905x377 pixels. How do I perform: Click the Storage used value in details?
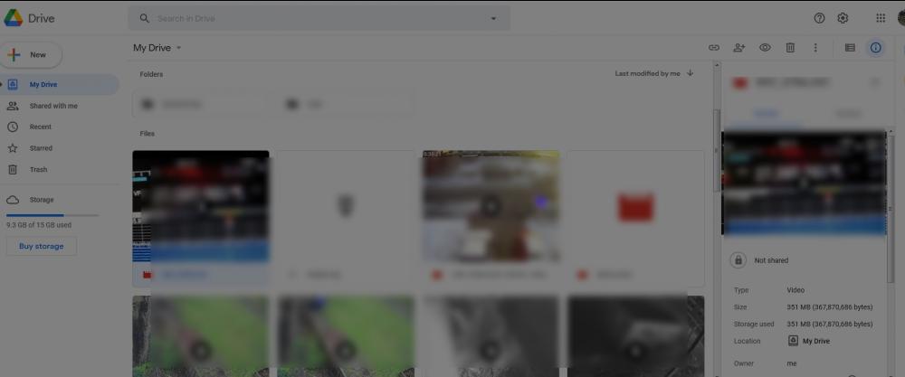(829, 324)
